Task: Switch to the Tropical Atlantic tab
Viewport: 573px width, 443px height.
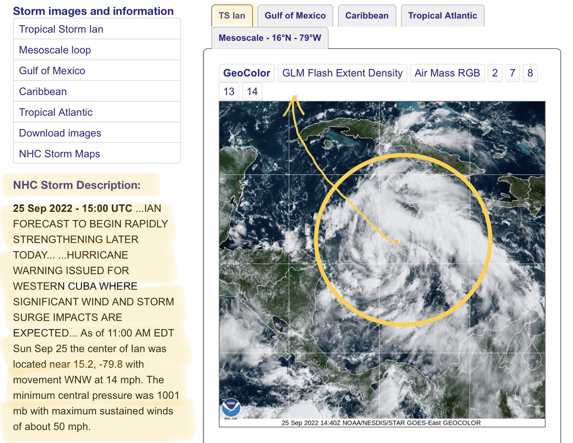Action: click(442, 16)
